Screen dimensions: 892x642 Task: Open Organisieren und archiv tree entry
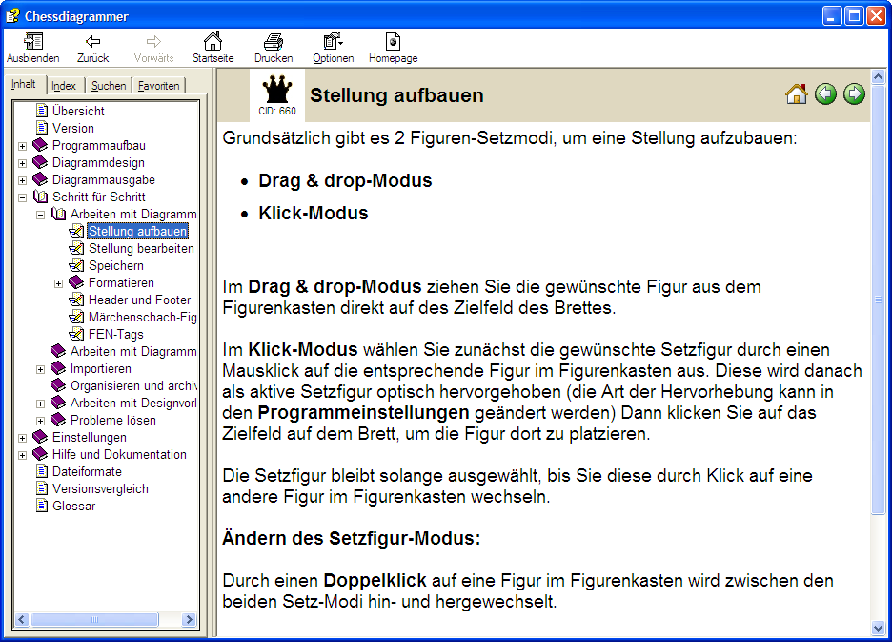pyautogui.click(x=133, y=385)
